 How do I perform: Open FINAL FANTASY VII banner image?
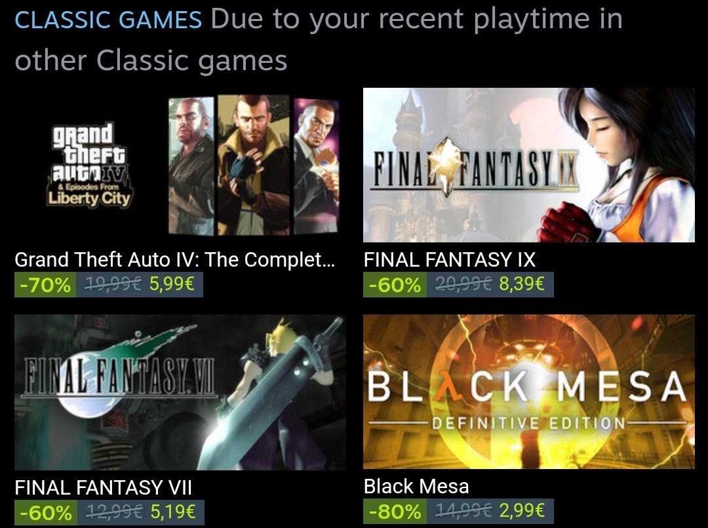click(x=180, y=392)
